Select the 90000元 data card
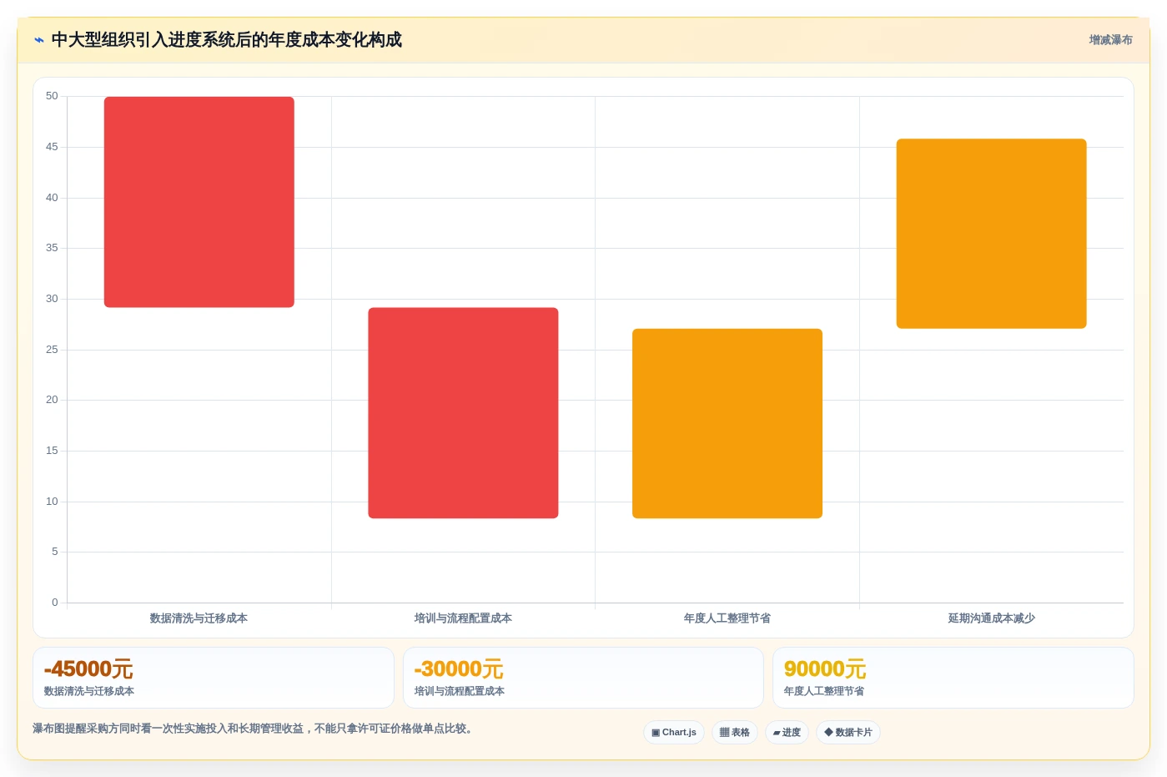This screenshot has width=1167, height=777. 953,678
